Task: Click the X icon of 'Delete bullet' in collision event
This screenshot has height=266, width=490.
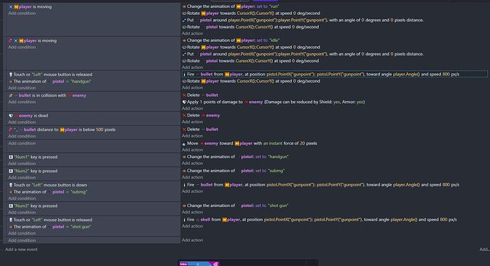Action: point(185,95)
